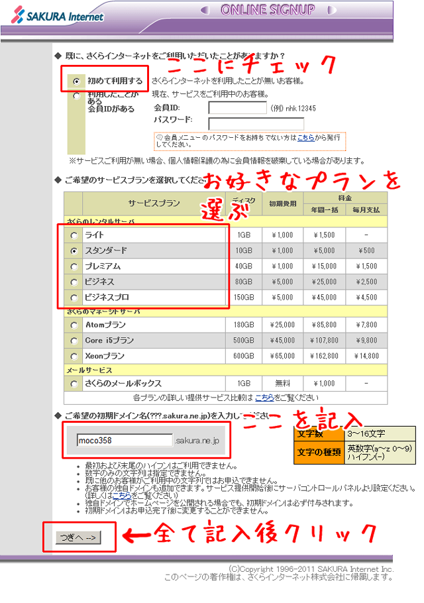The height and width of the screenshot is (603, 424).
Task: Click the プレミアム plan name
Action: pos(103,266)
